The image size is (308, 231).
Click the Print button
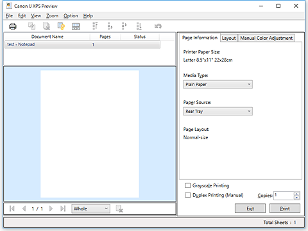(285, 209)
